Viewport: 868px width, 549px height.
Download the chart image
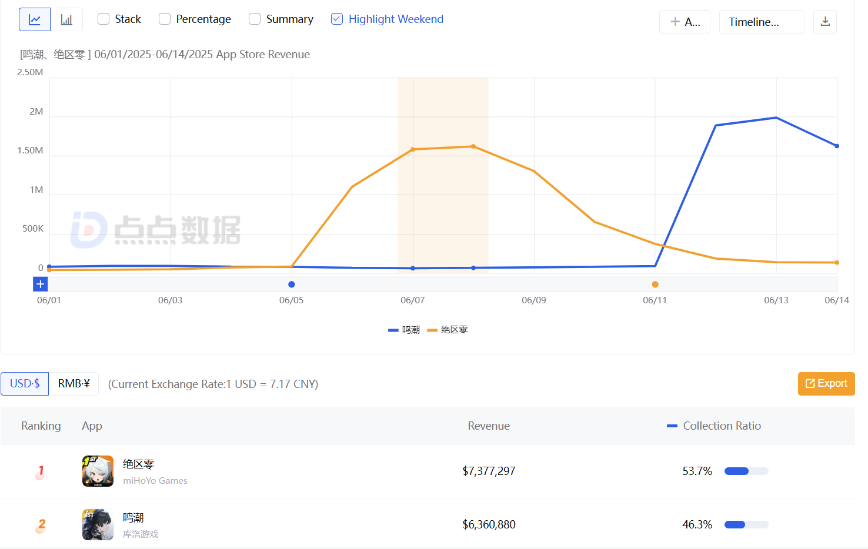[x=825, y=22]
